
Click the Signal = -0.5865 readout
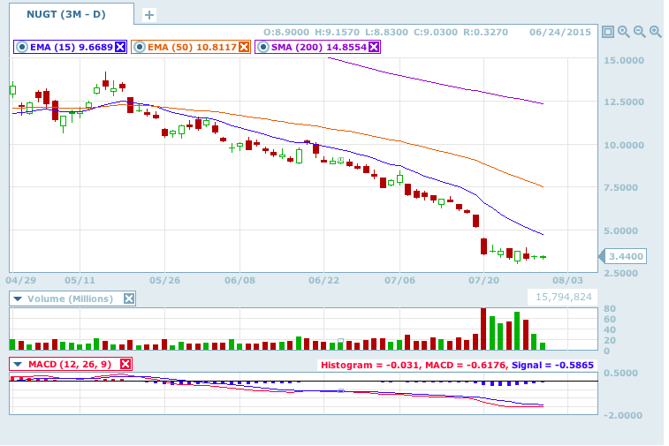tap(552, 365)
